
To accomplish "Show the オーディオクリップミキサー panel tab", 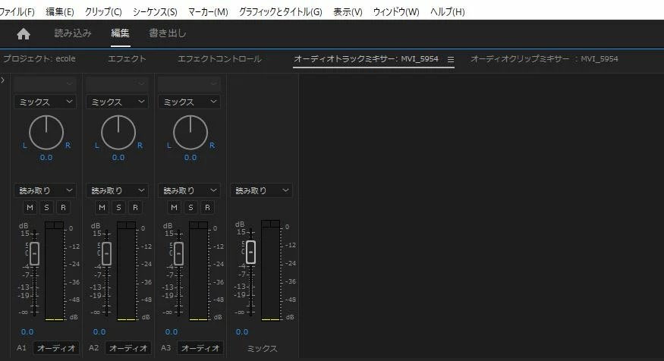I will pos(544,59).
